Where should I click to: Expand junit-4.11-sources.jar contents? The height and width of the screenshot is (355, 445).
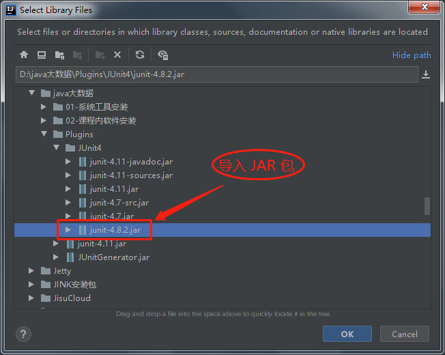[x=68, y=175]
